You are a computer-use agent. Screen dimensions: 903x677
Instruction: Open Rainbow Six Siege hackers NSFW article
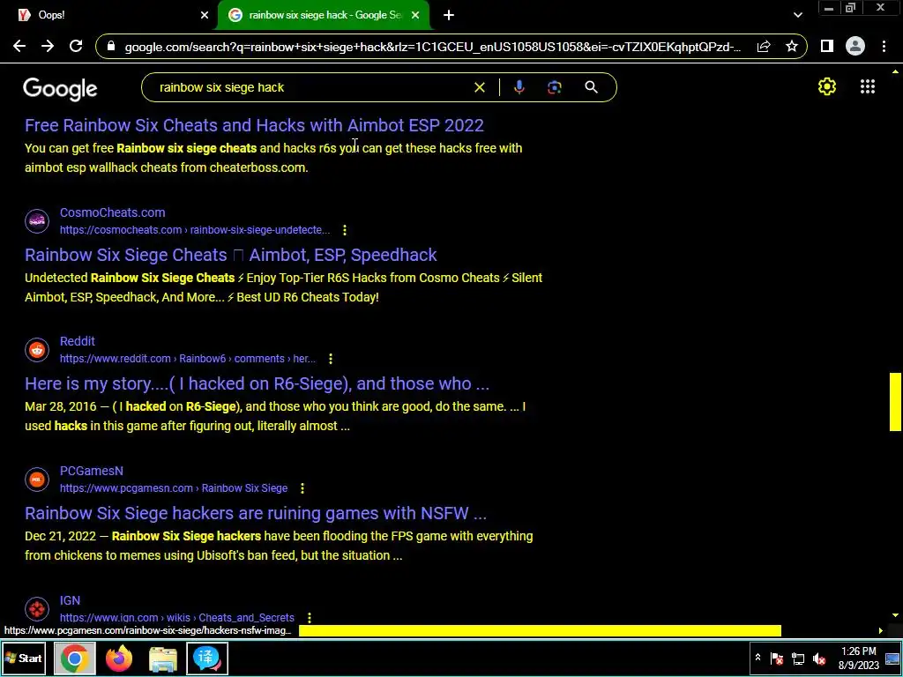click(x=256, y=514)
